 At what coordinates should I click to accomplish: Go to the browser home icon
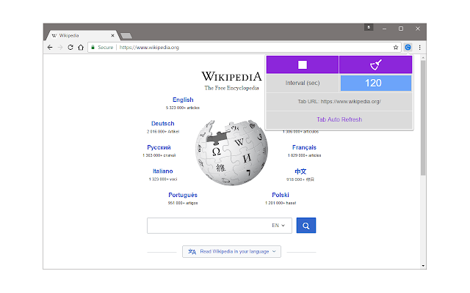tap(81, 47)
